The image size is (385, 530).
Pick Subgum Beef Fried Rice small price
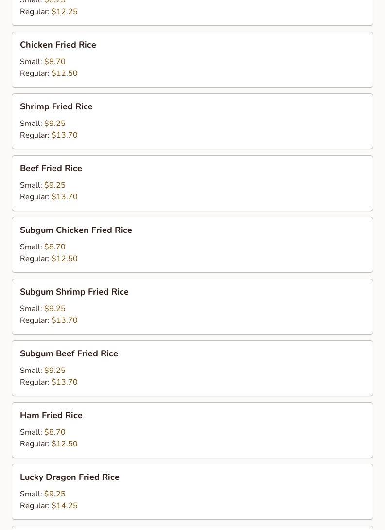pos(54,371)
